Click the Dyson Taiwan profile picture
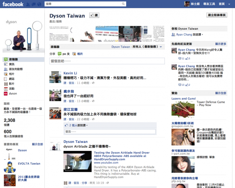This screenshot has height=188, width=235. [x=23, y=36]
